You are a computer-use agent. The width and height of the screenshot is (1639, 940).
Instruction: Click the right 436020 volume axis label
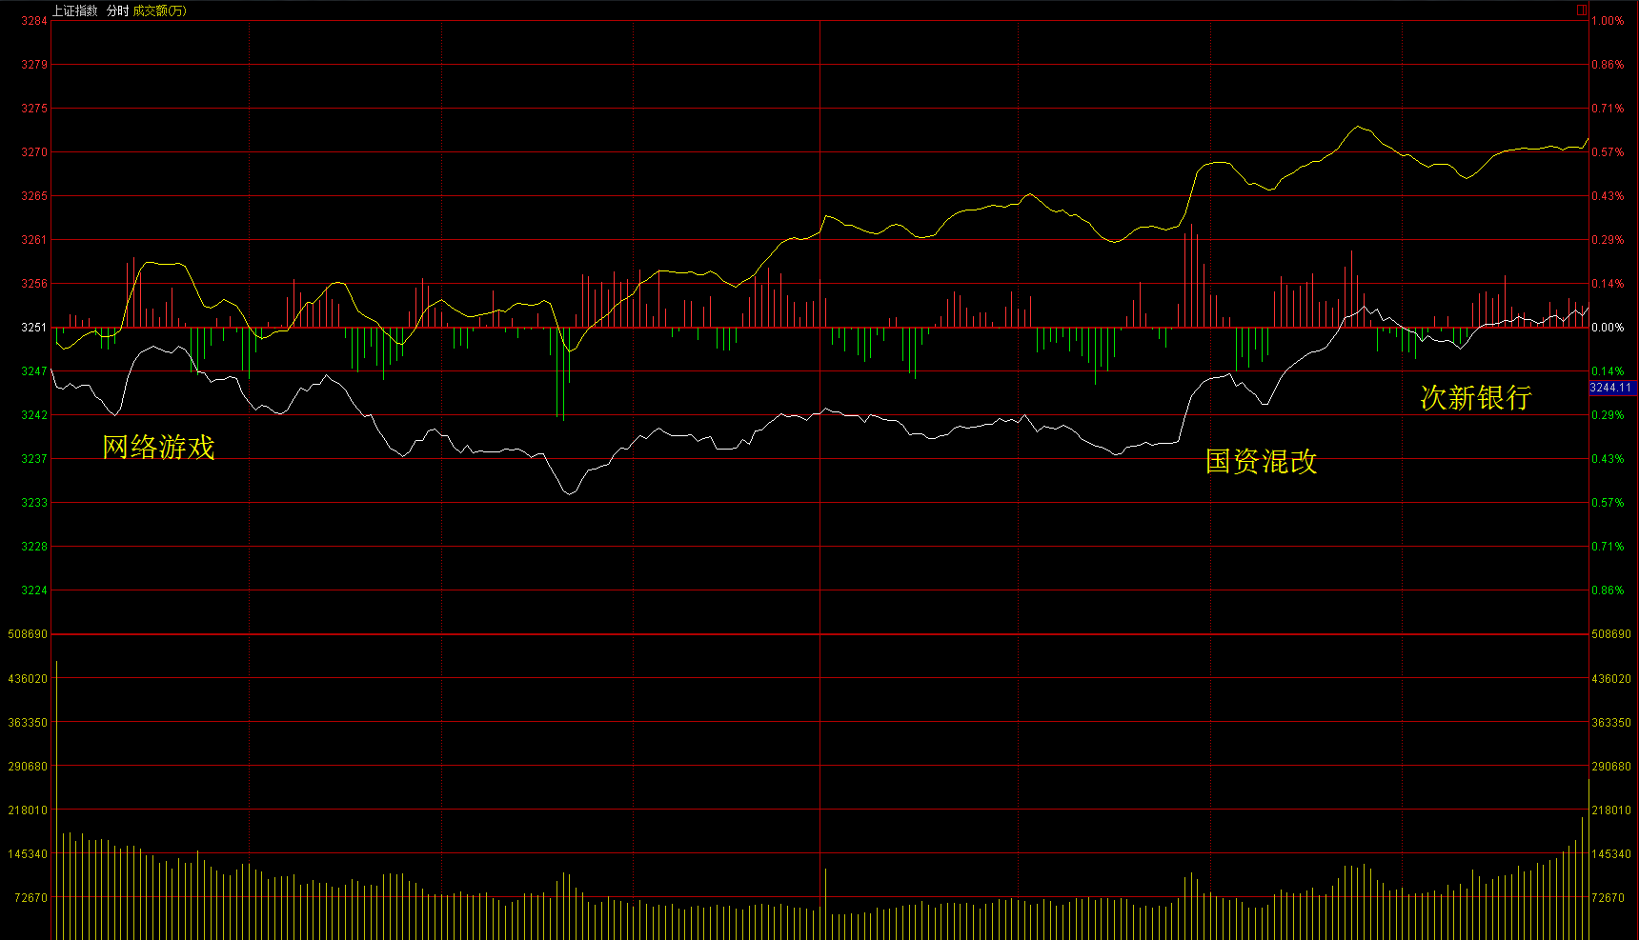[x=1610, y=679]
